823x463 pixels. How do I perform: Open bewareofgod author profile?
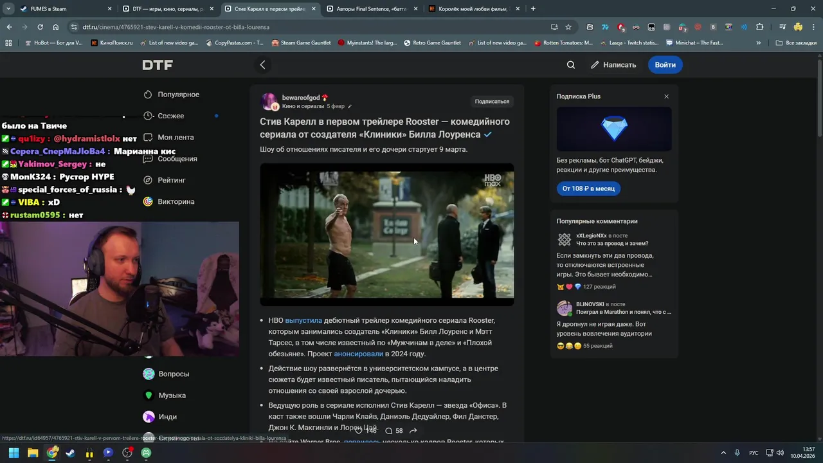click(300, 98)
